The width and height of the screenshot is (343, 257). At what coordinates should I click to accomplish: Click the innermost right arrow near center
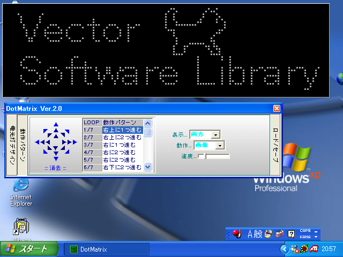click(64, 142)
